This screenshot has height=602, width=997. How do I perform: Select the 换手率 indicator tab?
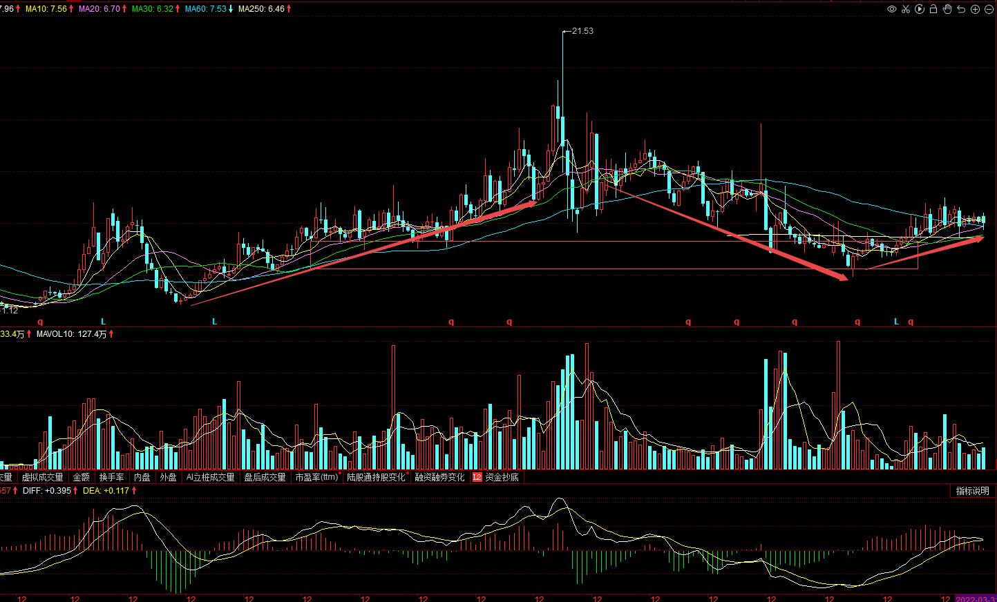(111, 477)
